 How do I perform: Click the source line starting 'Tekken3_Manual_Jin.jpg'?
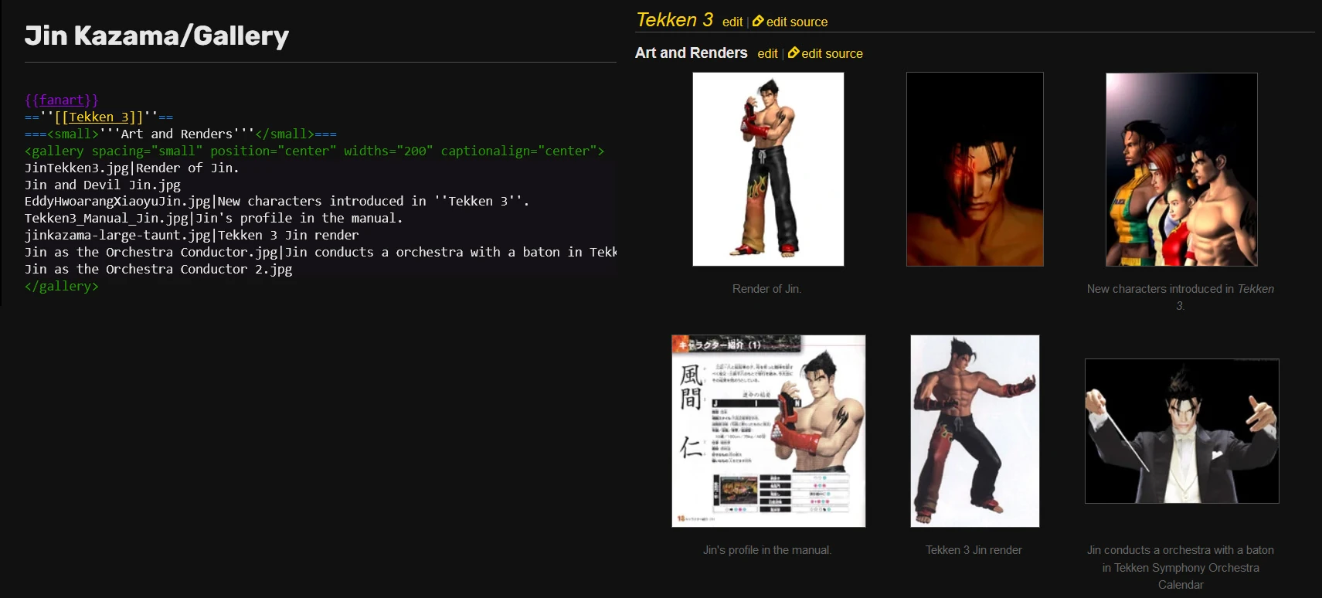tap(214, 219)
